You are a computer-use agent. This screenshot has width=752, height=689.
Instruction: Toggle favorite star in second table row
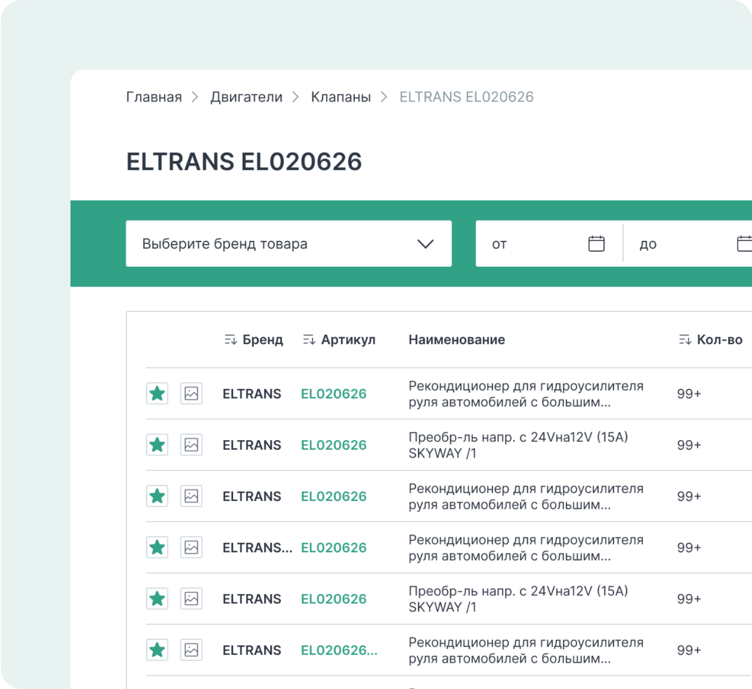157,445
